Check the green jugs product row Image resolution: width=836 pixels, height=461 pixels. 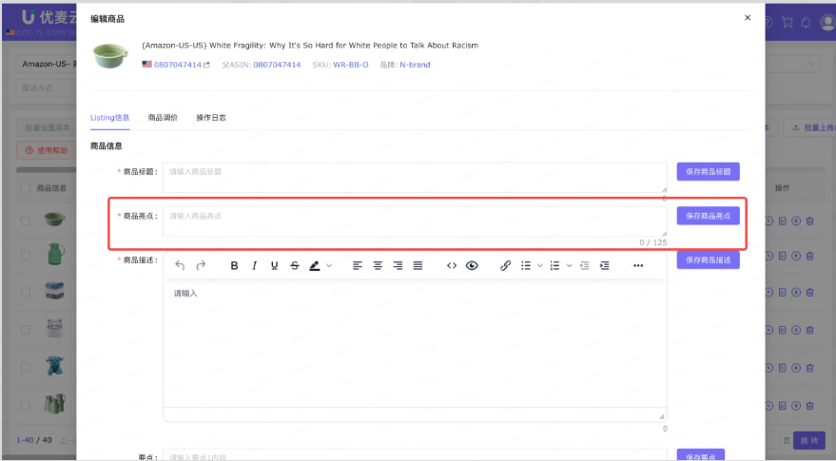[25, 406]
